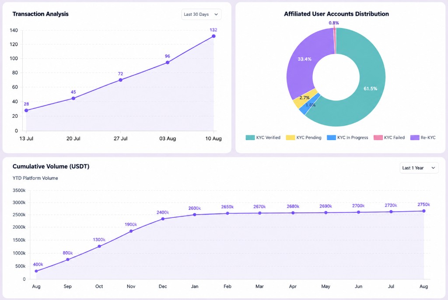Image resolution: width=448 pixels, height=300 pixels.
Task: Select the 2690k data point for May
Action: coord(325,212)
